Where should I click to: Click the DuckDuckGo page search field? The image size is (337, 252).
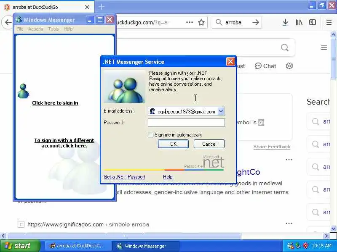coord(198,47)
